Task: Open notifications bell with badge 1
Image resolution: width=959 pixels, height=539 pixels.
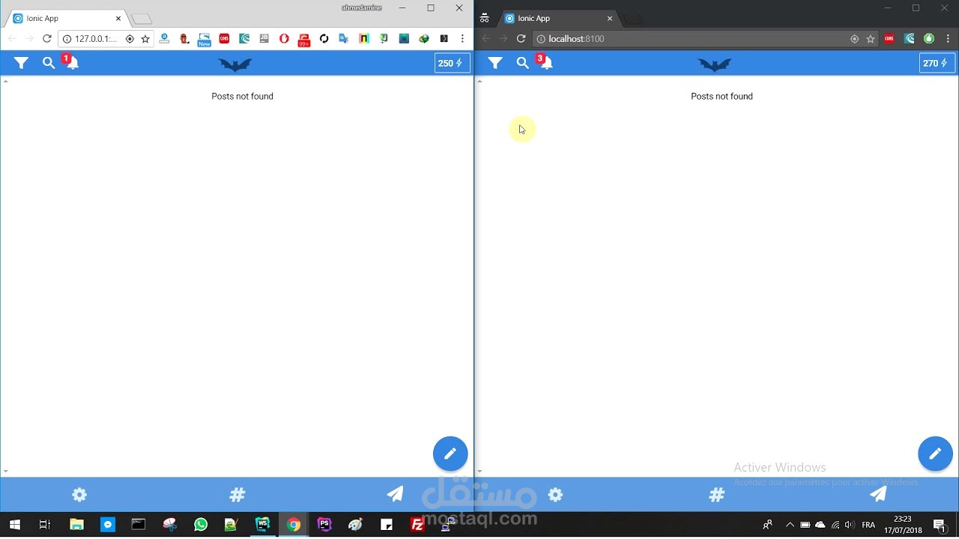Action: click(x=71, y=62)
